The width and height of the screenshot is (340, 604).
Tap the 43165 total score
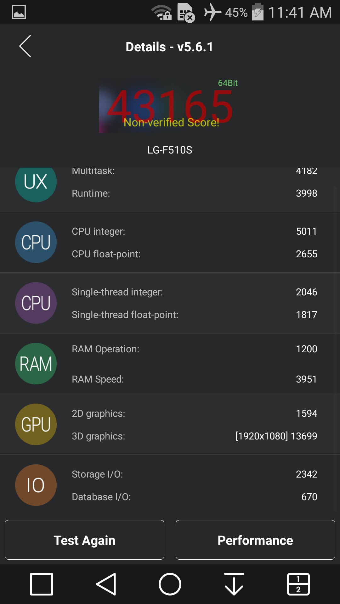(x=170, y=107)
